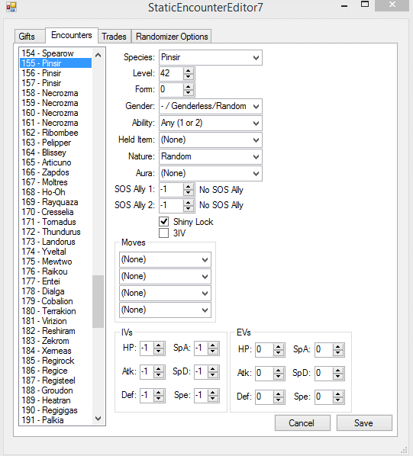
Task: Uncheck the Shiny Lock checkbox
Action: coord(164,222)
